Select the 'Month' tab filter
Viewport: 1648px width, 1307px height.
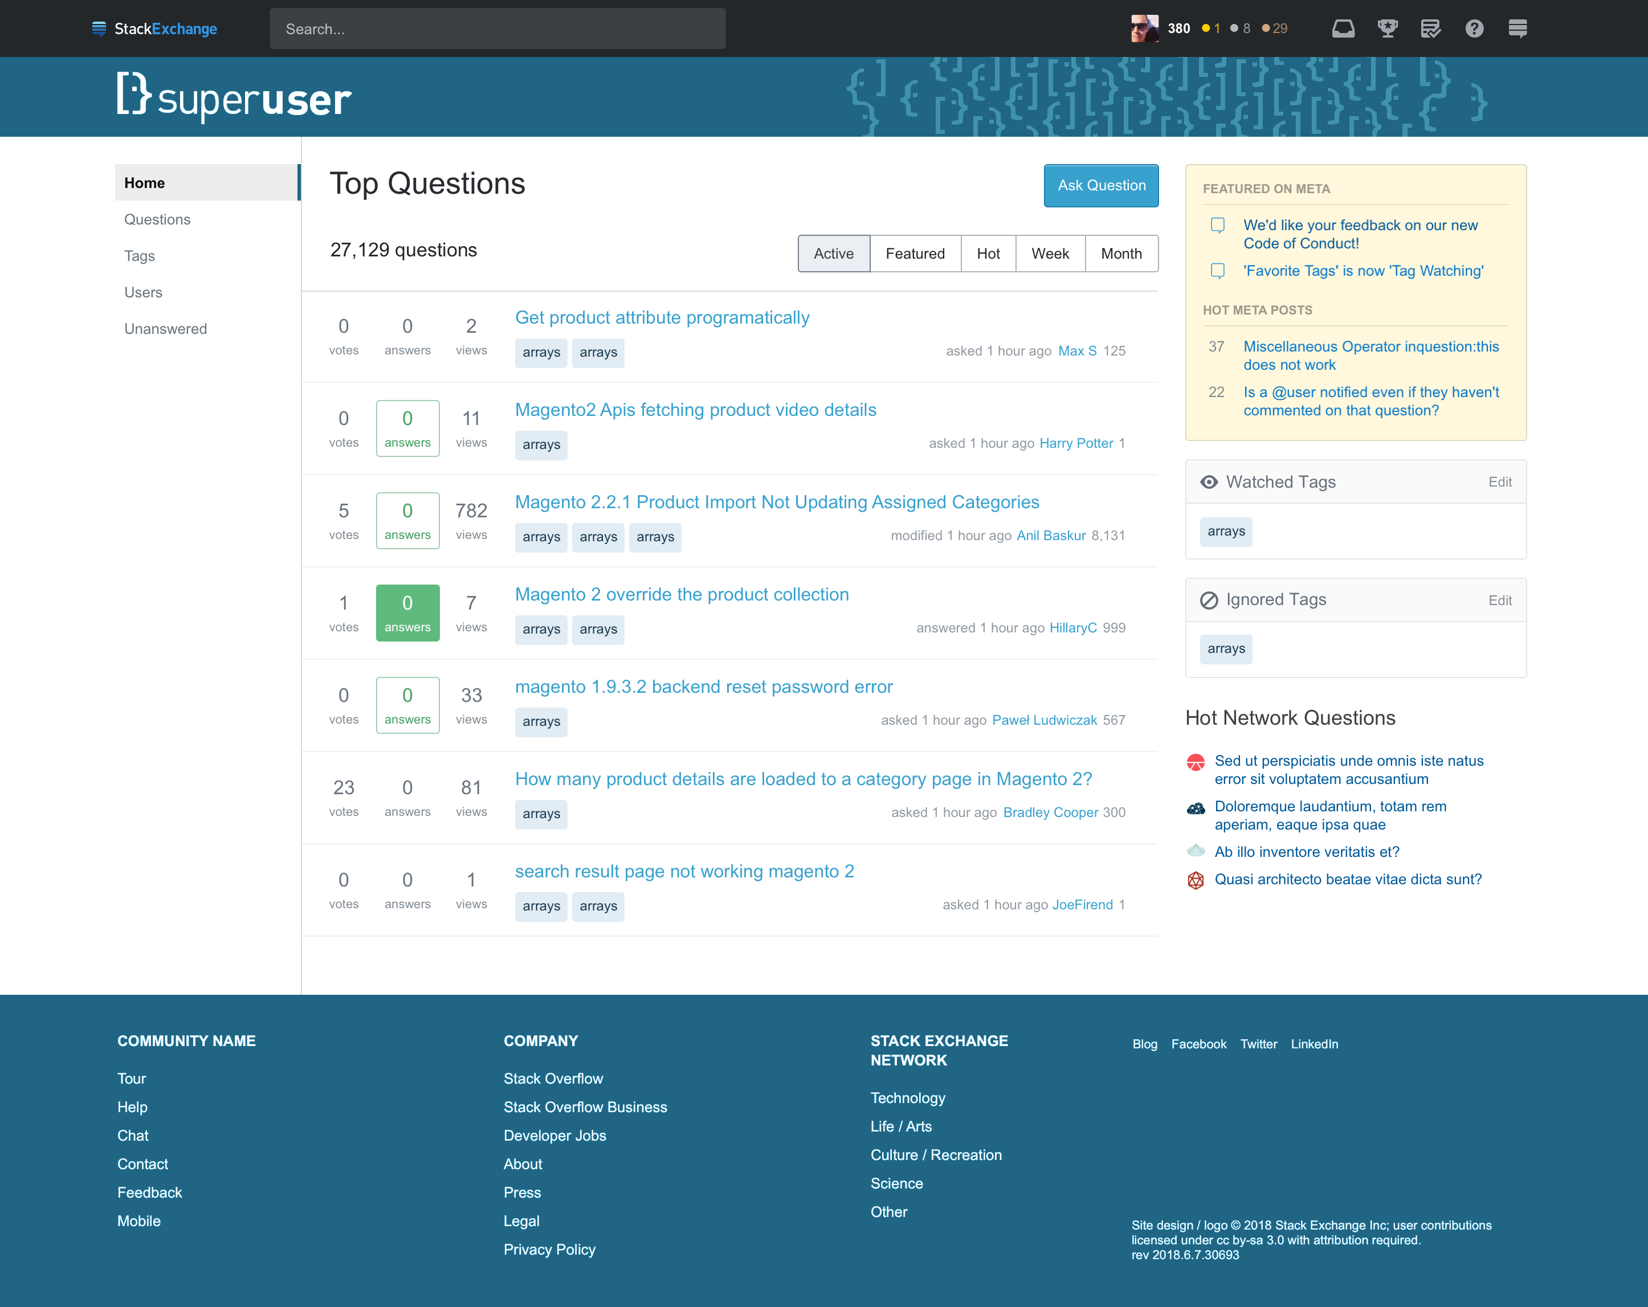(x=1121, y=254)
